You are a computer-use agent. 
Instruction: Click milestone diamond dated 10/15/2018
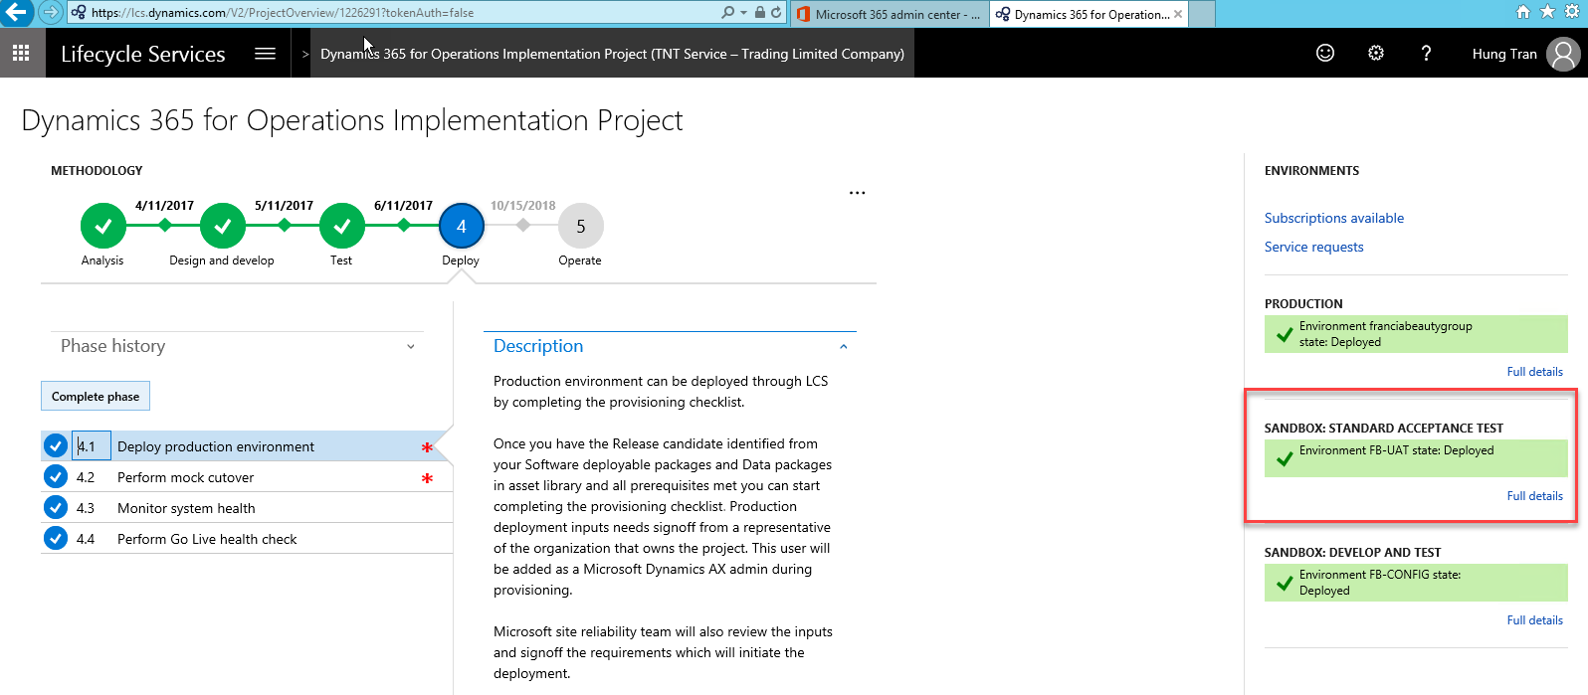coord(523,226)
